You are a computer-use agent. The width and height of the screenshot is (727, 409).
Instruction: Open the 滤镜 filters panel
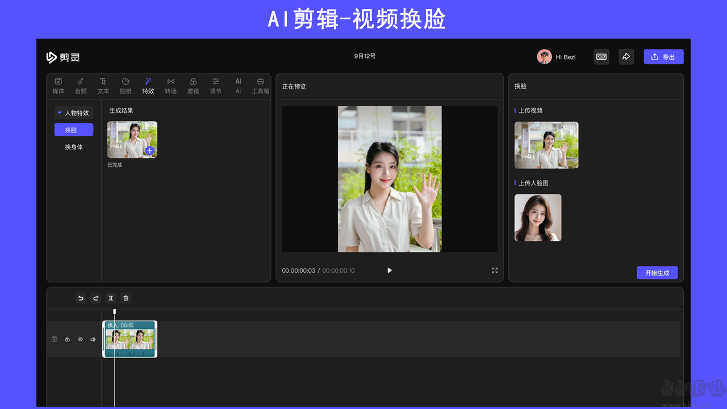193,85
